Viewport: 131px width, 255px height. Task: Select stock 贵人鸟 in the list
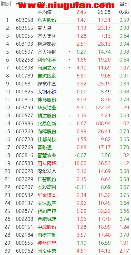(x=45, y=28)
